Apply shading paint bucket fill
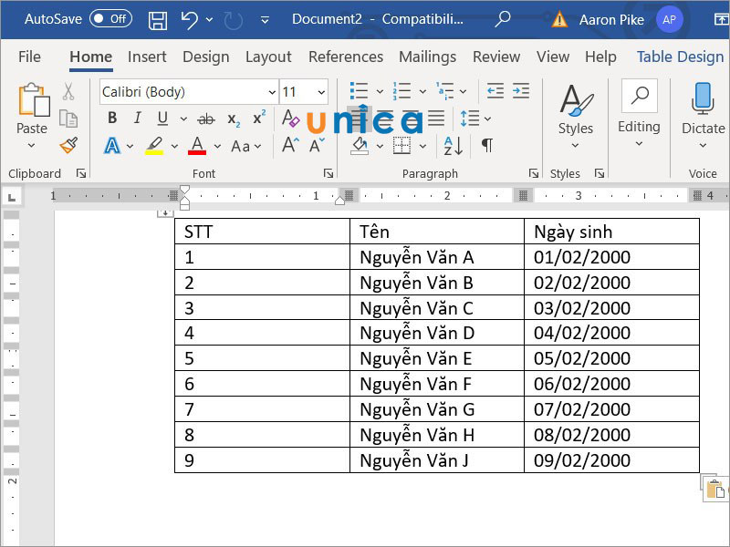The height and width of the screenshot is (547, 730). pos(360,146)
